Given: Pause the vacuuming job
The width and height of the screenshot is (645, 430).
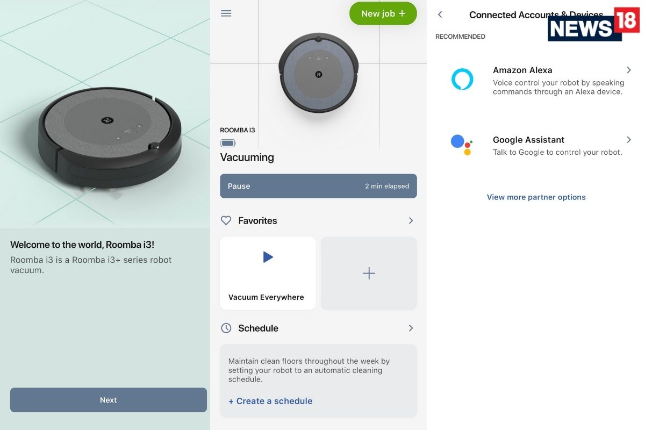Looking at the screenshot, I should tap(318, 186).
